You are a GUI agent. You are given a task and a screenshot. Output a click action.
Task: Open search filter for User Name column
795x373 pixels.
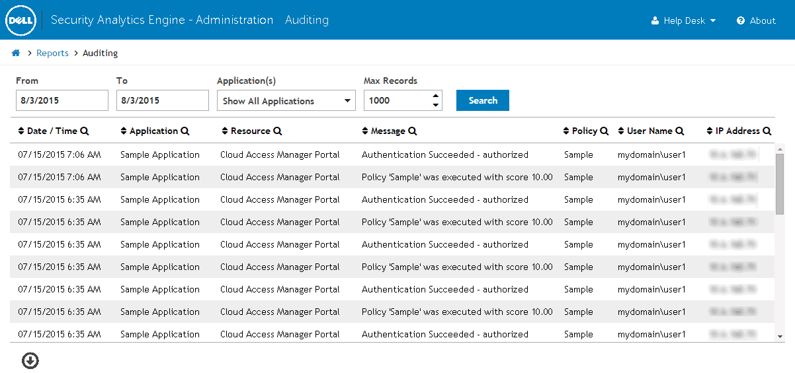680,131
